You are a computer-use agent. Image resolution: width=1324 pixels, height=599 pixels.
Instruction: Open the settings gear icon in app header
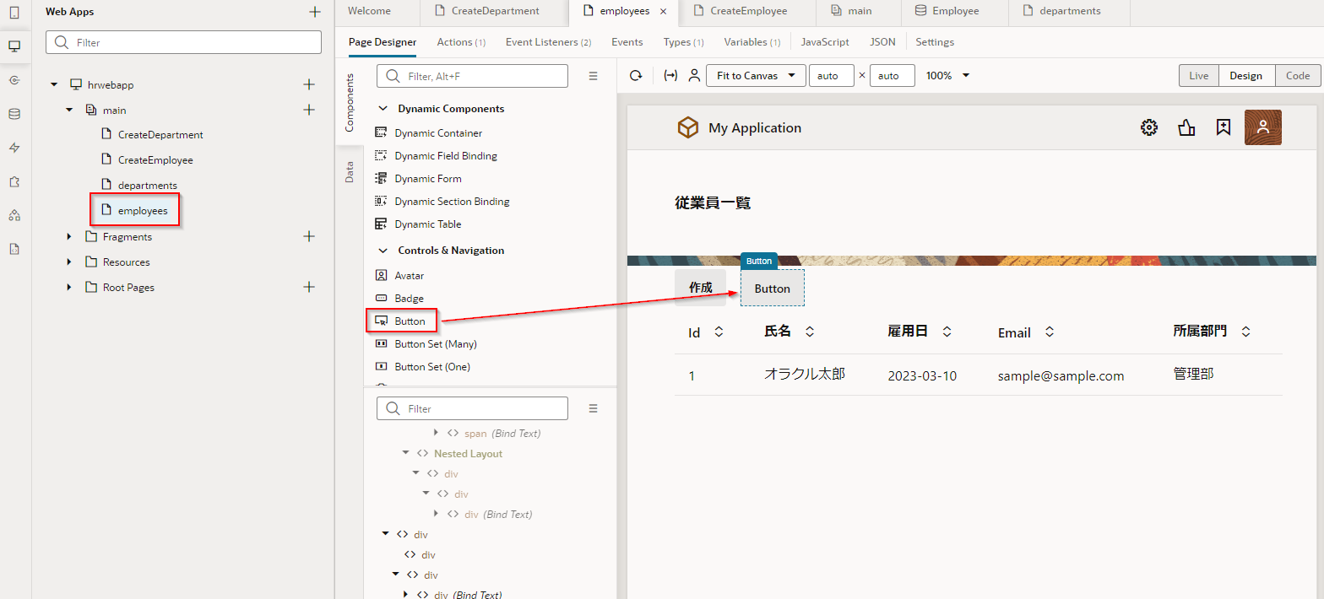coord(1148,127)
